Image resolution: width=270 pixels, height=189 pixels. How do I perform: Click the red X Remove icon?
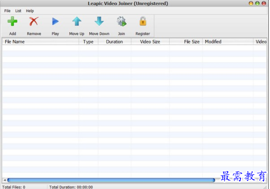click(x=34, y=21)
